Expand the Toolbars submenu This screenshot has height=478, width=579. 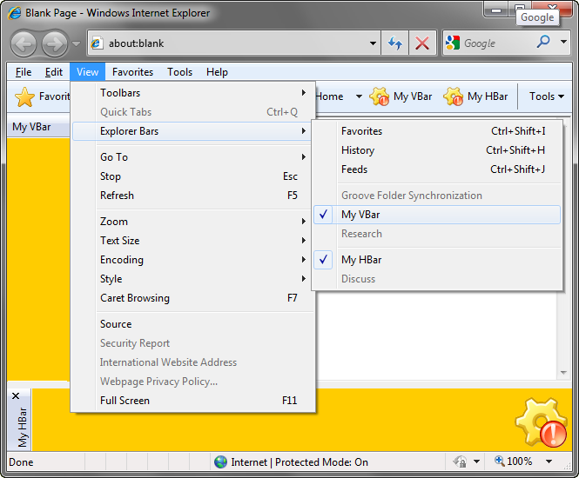pyautogui.click(x=194, y=93)
